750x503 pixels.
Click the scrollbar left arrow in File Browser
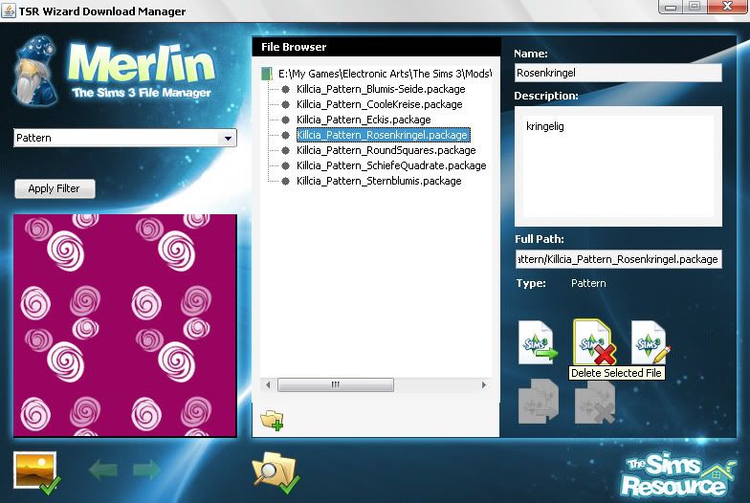(x=268, y=384)
